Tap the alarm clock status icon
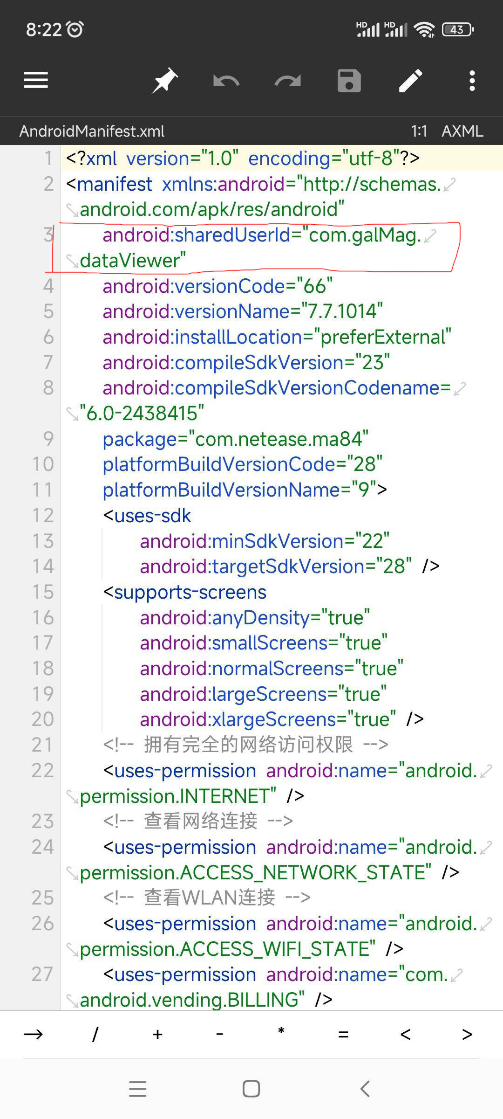This screenshot has width=503, height=1119. pos(75,29)
